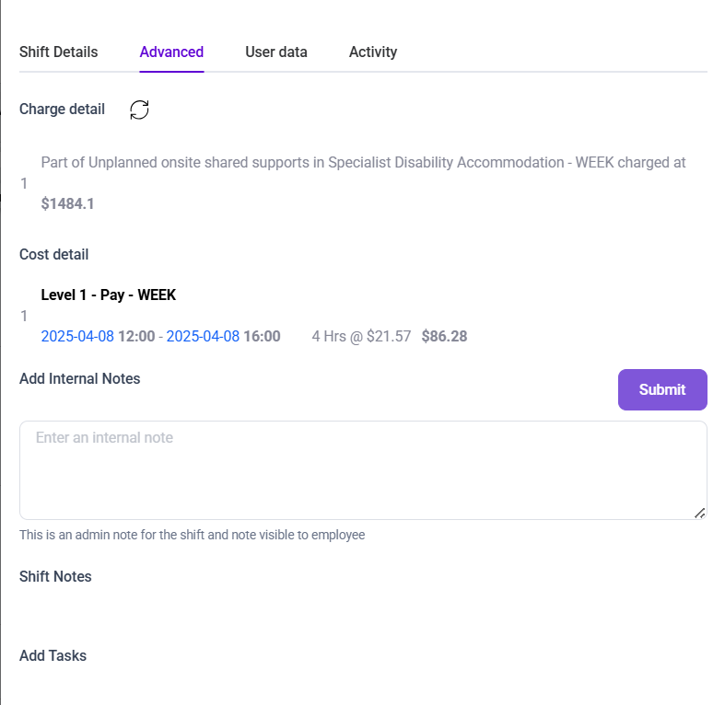
Task: Switch to the Shift Details tab
Action: 58,52
